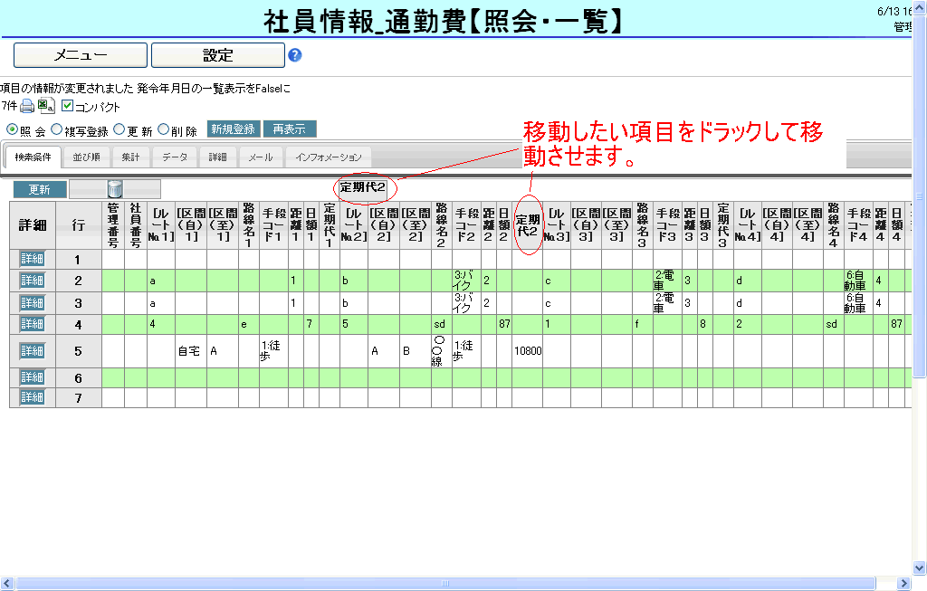Open 詳細 for row 3
927x591 pixels.
pos(32,302)
